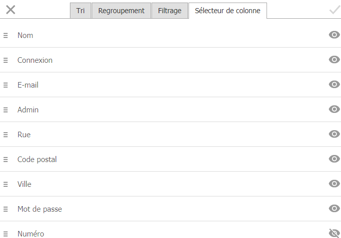Select the Sélecteur de colonne tab

[x=228, y=11]
